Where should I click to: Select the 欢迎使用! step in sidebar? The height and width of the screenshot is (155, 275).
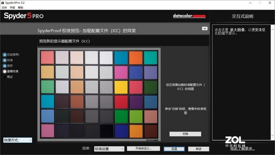[11, 55]
